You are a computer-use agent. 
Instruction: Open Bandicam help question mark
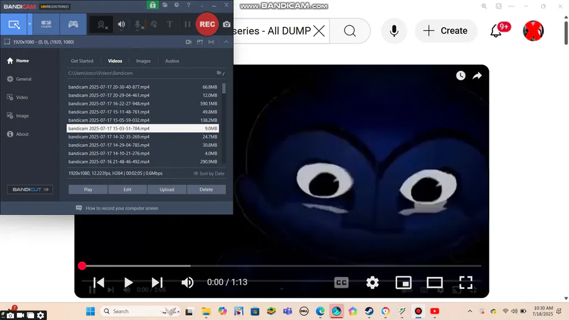click(x=188, y=4)
